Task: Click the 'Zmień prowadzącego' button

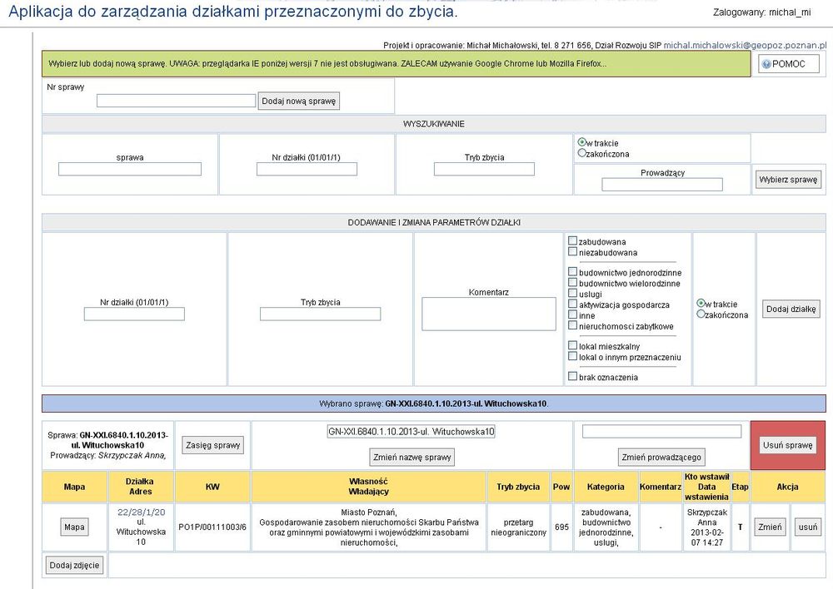Action: [662, 457]
